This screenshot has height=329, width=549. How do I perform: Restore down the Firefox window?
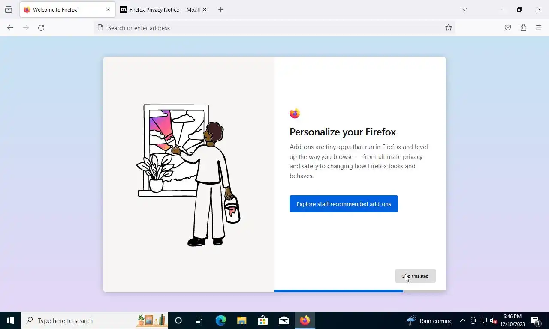click(519, 9)
